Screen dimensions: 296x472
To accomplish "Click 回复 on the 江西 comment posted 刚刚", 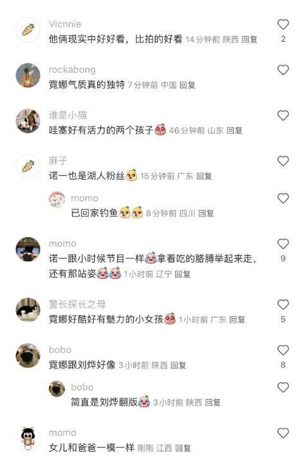I will [183, 448].
